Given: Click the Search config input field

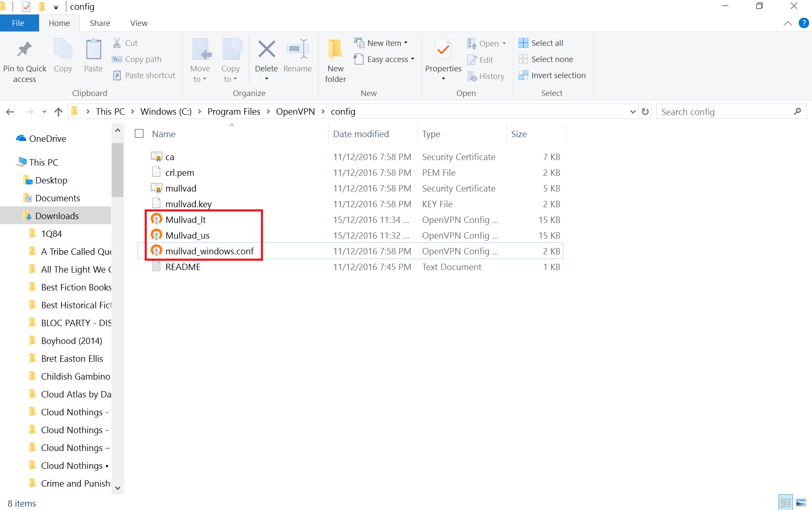Looking at the screenshot, I should [725, 112].
